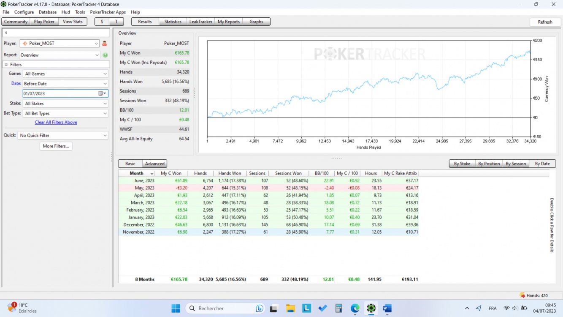
Task: Open the Player dropdown showing Poker_MOST
Action: 60,43
